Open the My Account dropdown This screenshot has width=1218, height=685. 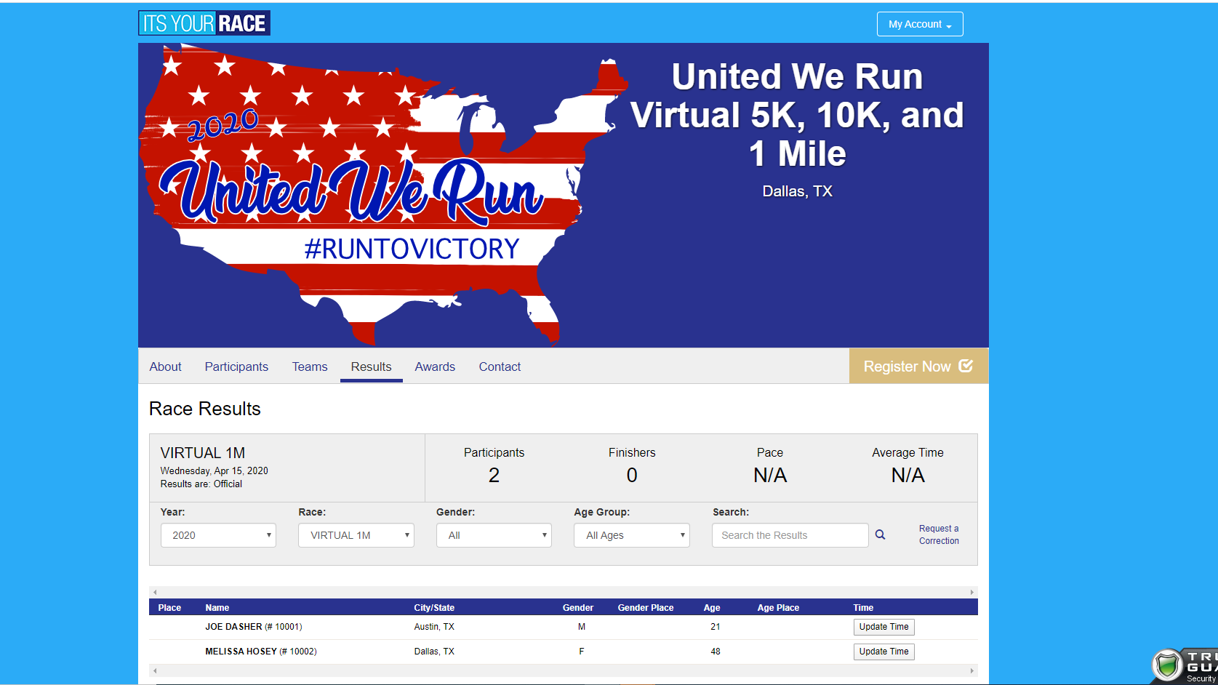tap(919, 24)
